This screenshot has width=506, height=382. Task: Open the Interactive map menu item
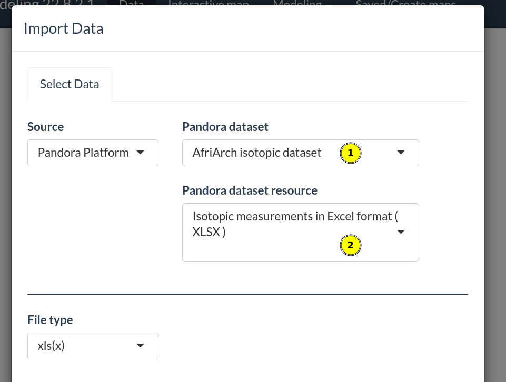[208, 5]
